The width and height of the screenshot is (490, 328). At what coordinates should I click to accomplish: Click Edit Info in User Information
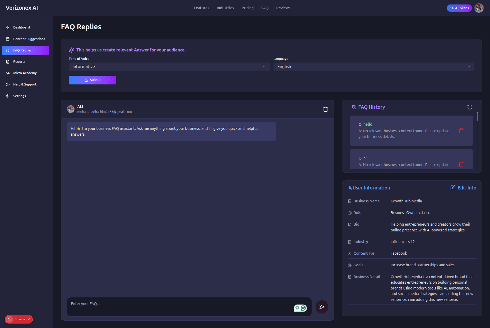click(463, 188)
